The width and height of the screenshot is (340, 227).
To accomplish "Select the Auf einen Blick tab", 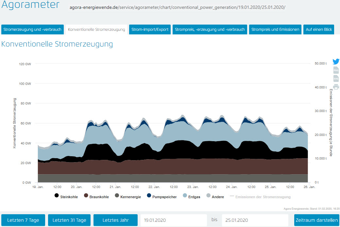I will [319, 29].
